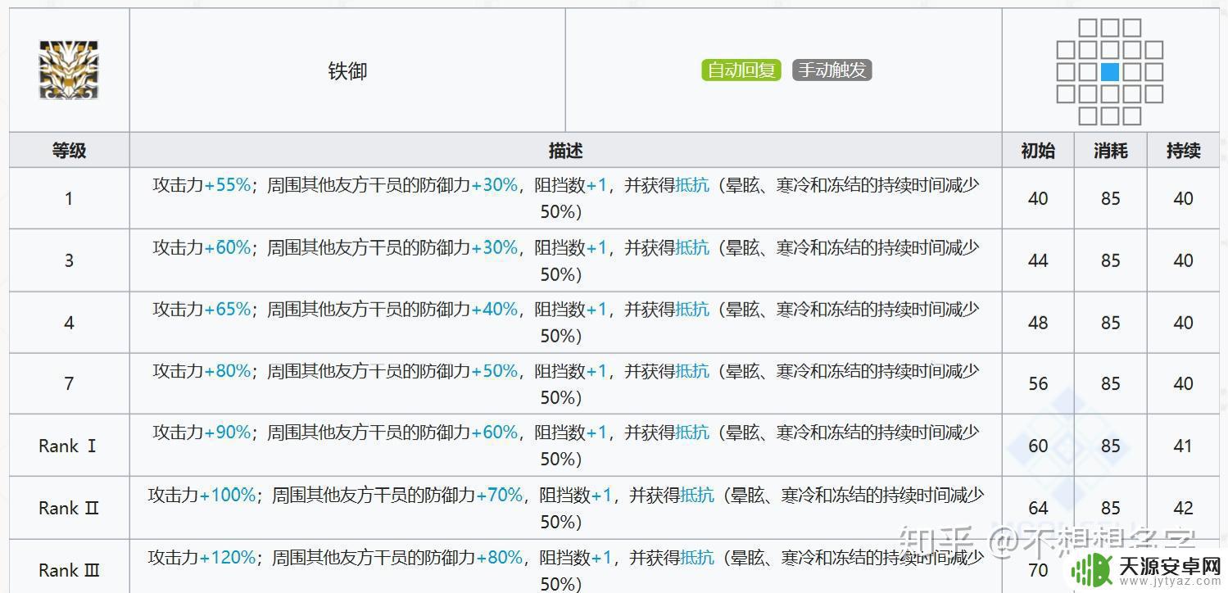Click 攻击力+65% in level 4 description

(x=202, y=310)
